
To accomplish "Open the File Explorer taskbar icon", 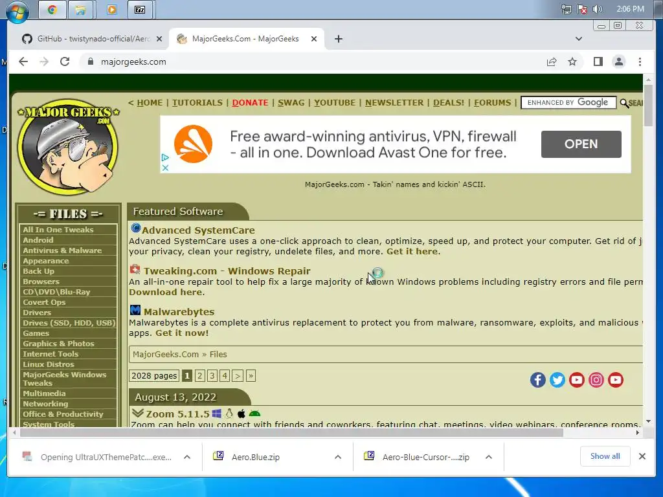I will point(80,10).
